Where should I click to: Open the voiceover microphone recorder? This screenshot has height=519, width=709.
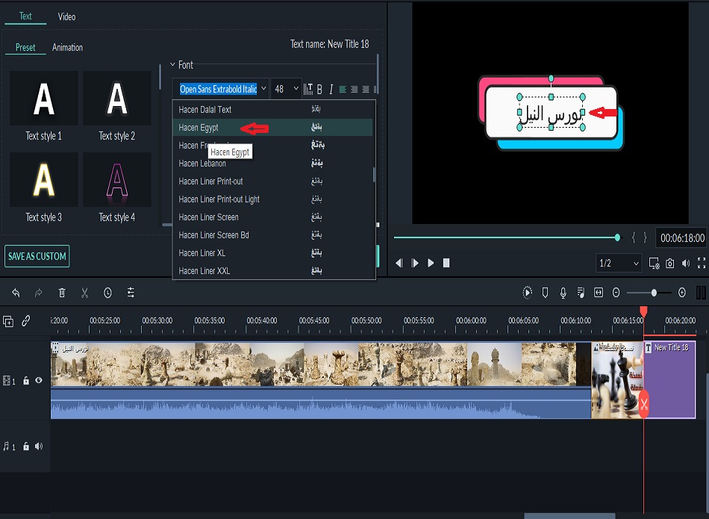(563, 293)
